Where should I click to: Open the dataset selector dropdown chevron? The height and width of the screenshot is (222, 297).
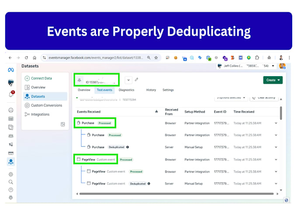128,80
